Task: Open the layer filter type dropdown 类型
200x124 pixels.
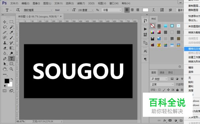Action: click(x=159, y=79)
